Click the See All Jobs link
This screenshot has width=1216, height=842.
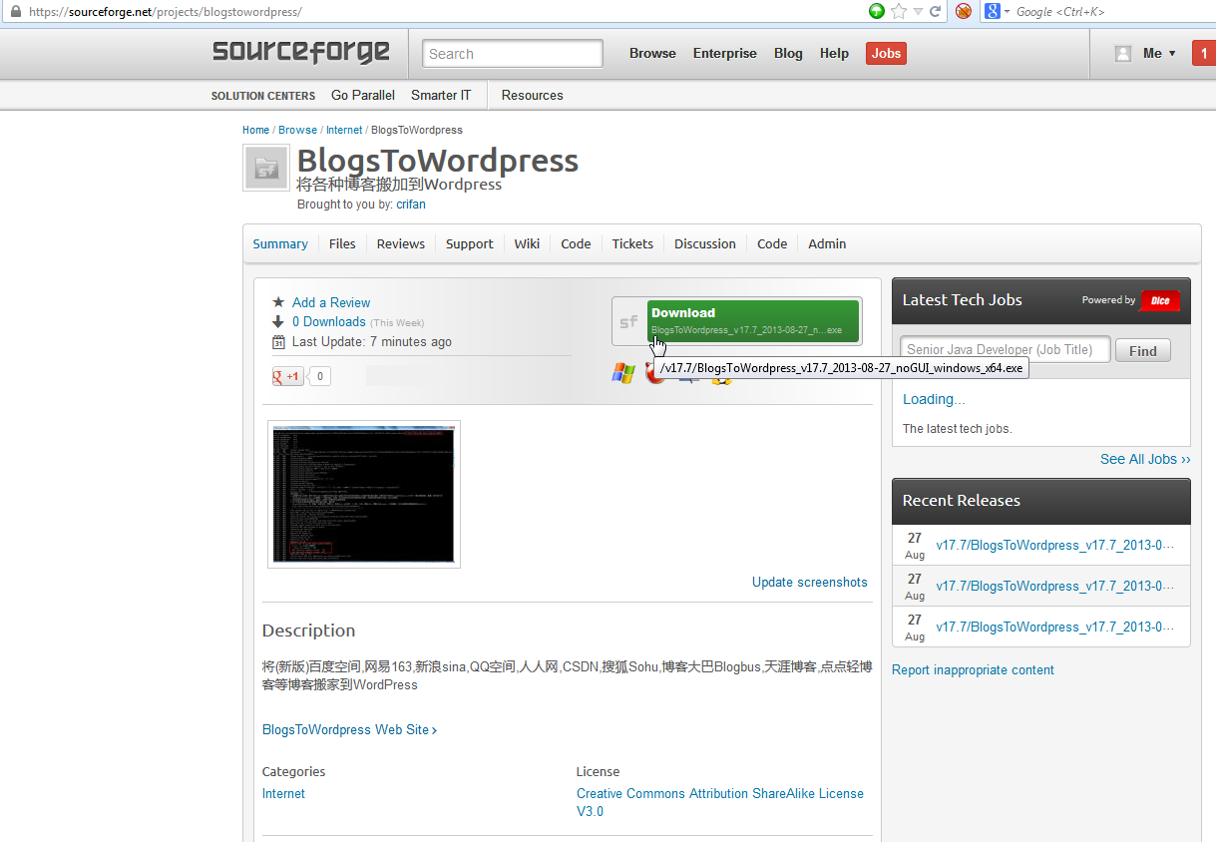click(1145, 459)
